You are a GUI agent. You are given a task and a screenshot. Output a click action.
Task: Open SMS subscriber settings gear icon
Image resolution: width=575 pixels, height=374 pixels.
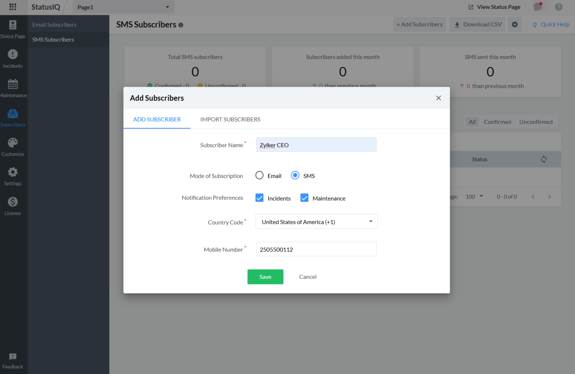coord(514,25)
